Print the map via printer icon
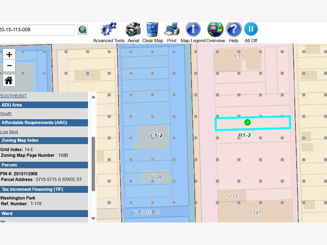The width and height of the screenshot is (327, 245). [x=172, y=29]
